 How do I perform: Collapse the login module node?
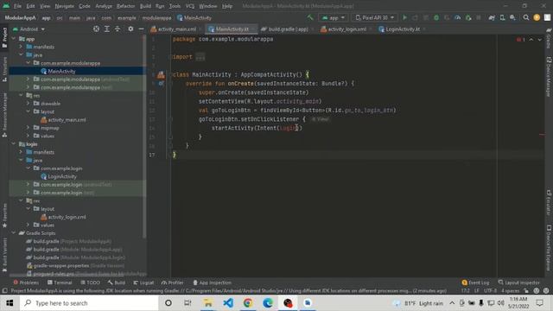tap(14, 144)
